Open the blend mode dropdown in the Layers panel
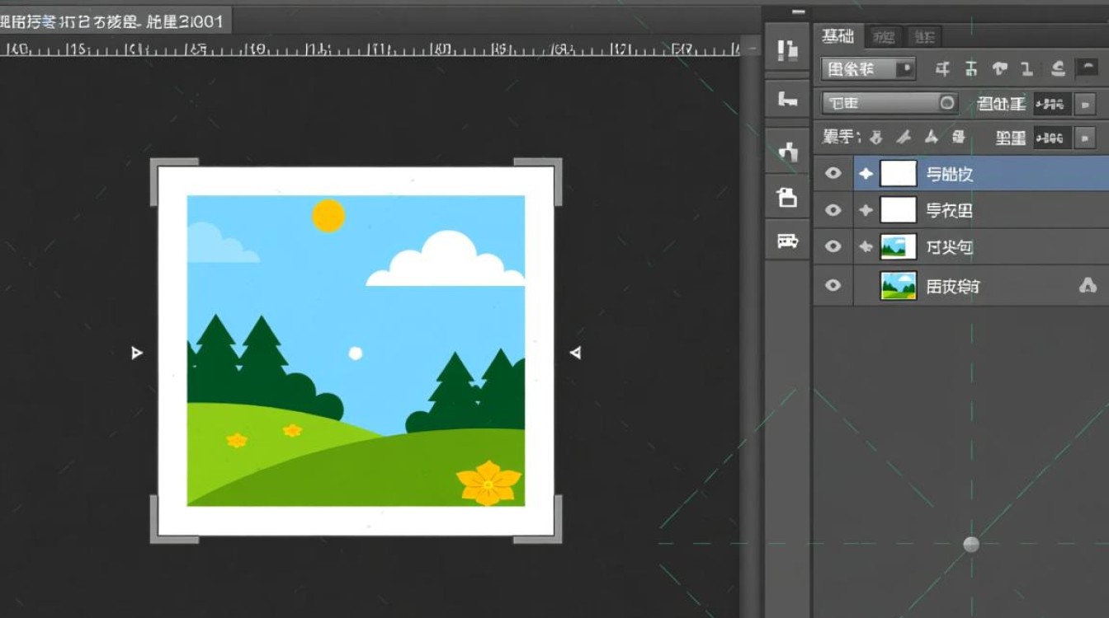Image resolution: width=1109 pixels, height=618 pixels. pos(889,103)
